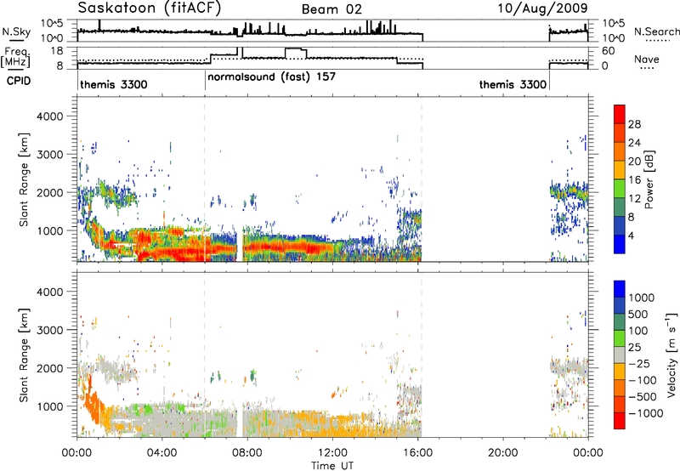Viewport: 680px width, 471px height.
Task: Click the "20:00" time axis tick label
Action: click(502, 453)
